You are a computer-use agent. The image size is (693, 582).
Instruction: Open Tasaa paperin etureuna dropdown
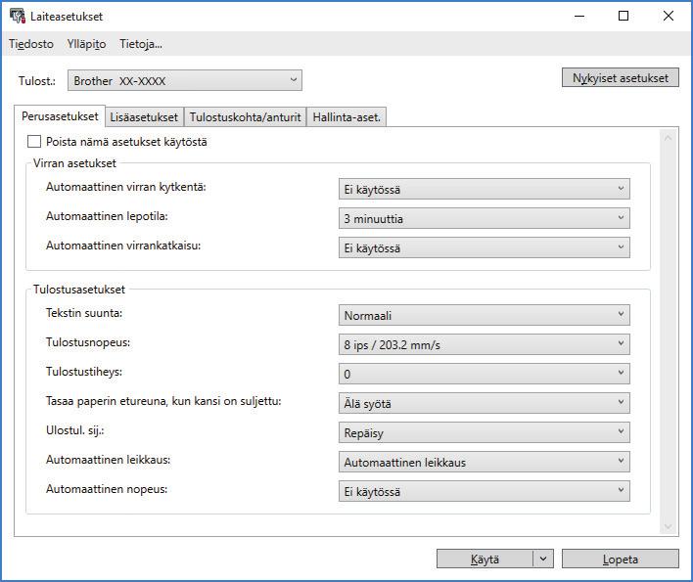(484, 403)
